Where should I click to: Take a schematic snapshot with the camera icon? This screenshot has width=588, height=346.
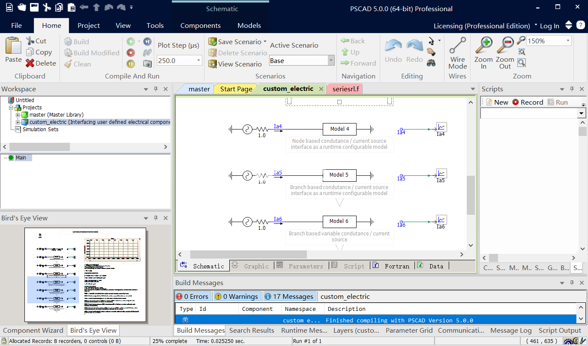[147, 63]
